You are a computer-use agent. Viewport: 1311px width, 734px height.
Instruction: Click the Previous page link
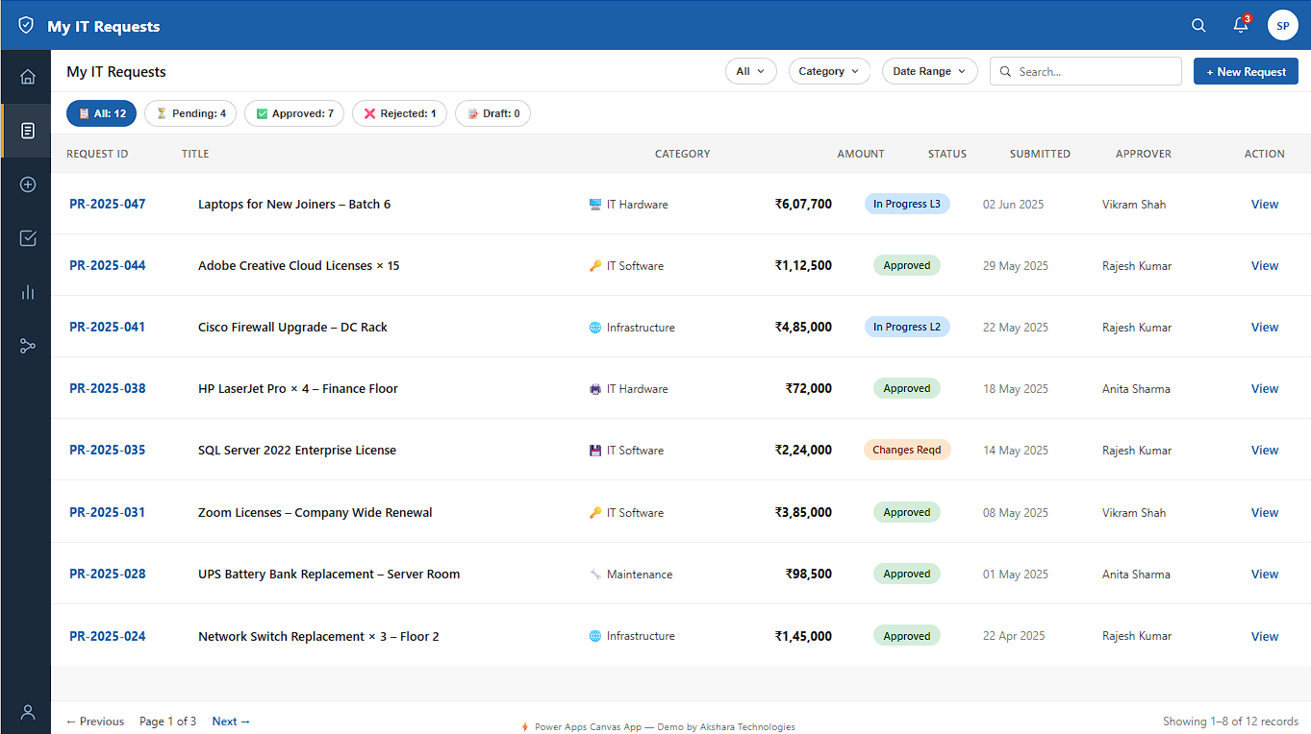click(95, 722)
